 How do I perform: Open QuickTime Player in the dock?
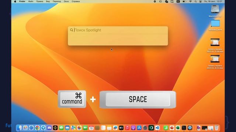(190, 128)
